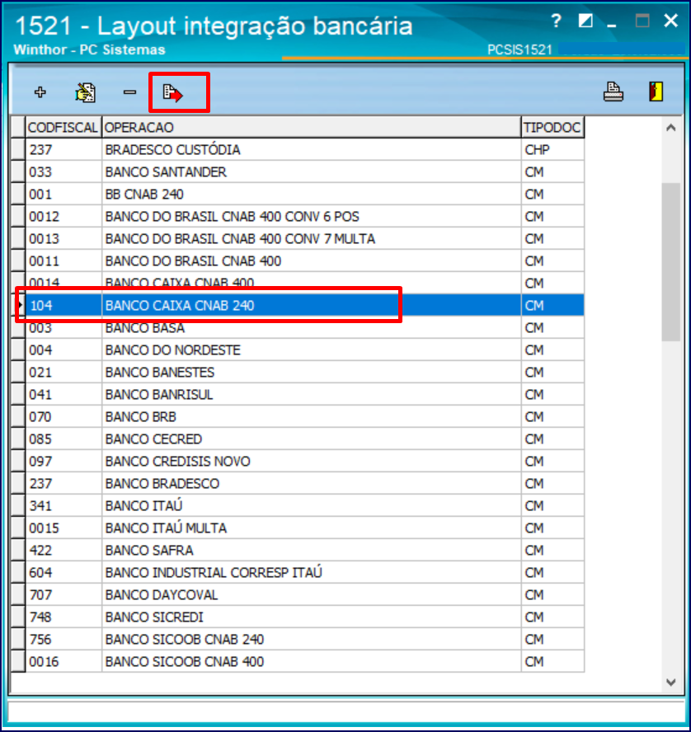Image resolution: width=691 pixels, height=732 pixels.
Task: Minimize the 1521 window
Action: [612, 26]
